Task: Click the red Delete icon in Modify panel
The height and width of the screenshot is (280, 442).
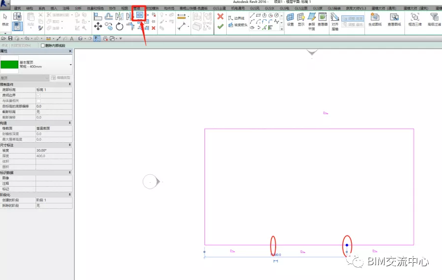Action: (x=154, y=28)
